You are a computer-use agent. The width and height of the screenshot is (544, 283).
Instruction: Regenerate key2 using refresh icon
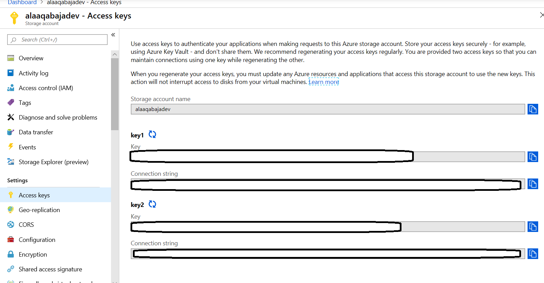[x=152, y=205]
